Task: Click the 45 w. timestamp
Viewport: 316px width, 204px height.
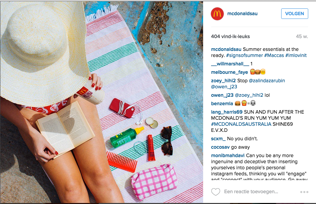Action: pyautogui.click(x=302, y=36)
